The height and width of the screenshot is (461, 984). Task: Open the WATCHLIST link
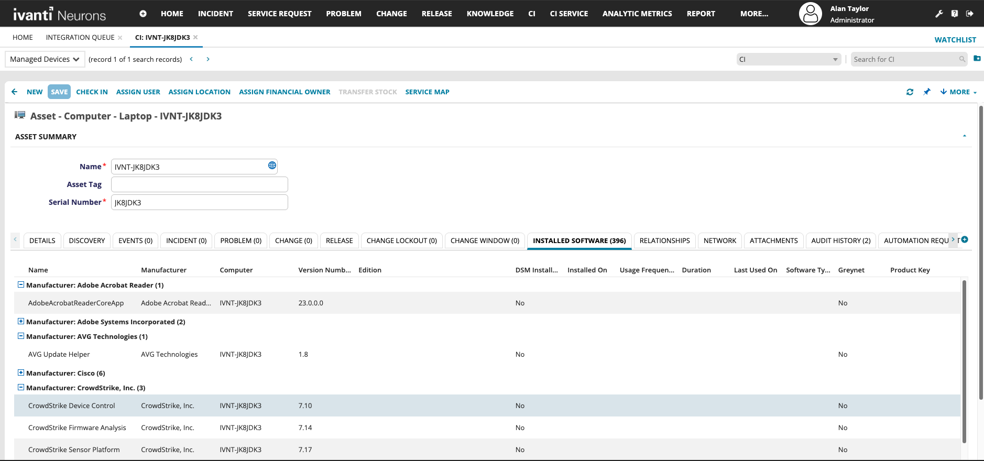955,40
